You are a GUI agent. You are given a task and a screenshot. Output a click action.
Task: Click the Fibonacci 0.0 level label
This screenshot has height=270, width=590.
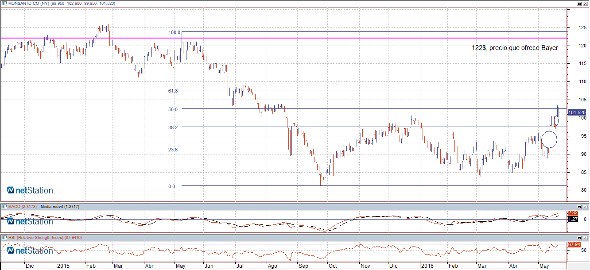coord(171,186)
